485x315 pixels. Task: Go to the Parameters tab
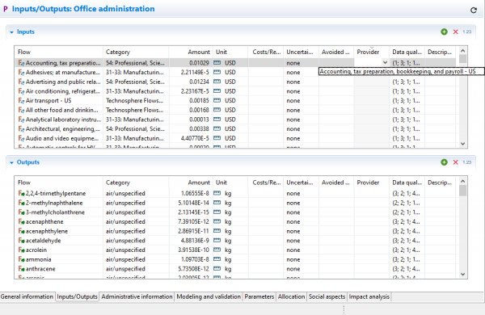pos(259,296)
